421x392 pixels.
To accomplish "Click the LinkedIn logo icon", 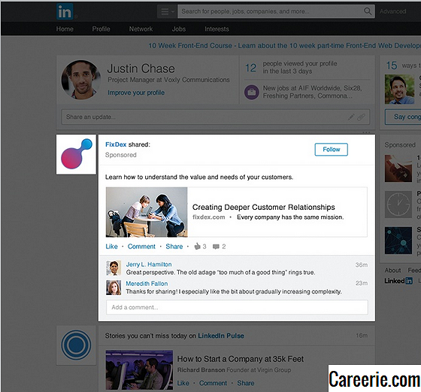I will pyautogui.click(x=65, y=11).
